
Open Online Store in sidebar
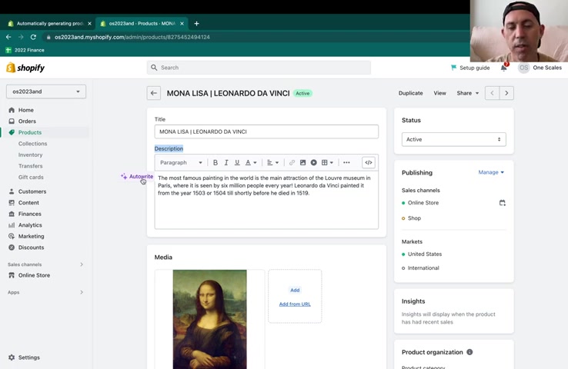[x=34, y=275]
